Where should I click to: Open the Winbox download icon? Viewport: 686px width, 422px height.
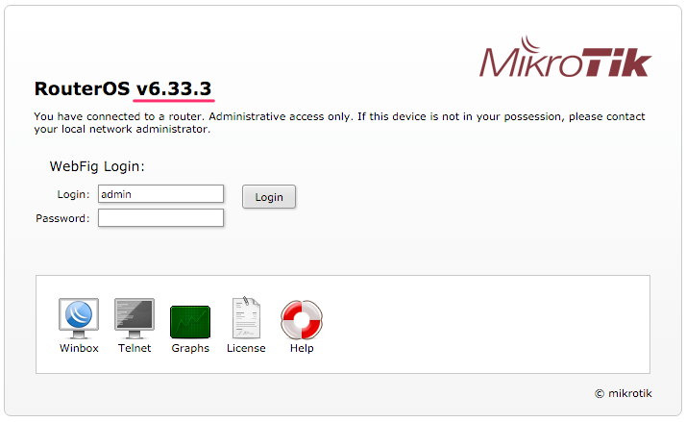(x=79, y=319)
